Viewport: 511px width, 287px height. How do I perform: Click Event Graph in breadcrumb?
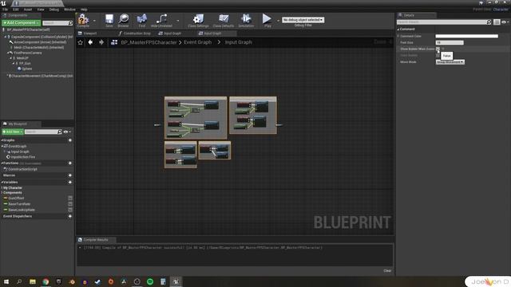pyautogui.click(x=197, y=42)
